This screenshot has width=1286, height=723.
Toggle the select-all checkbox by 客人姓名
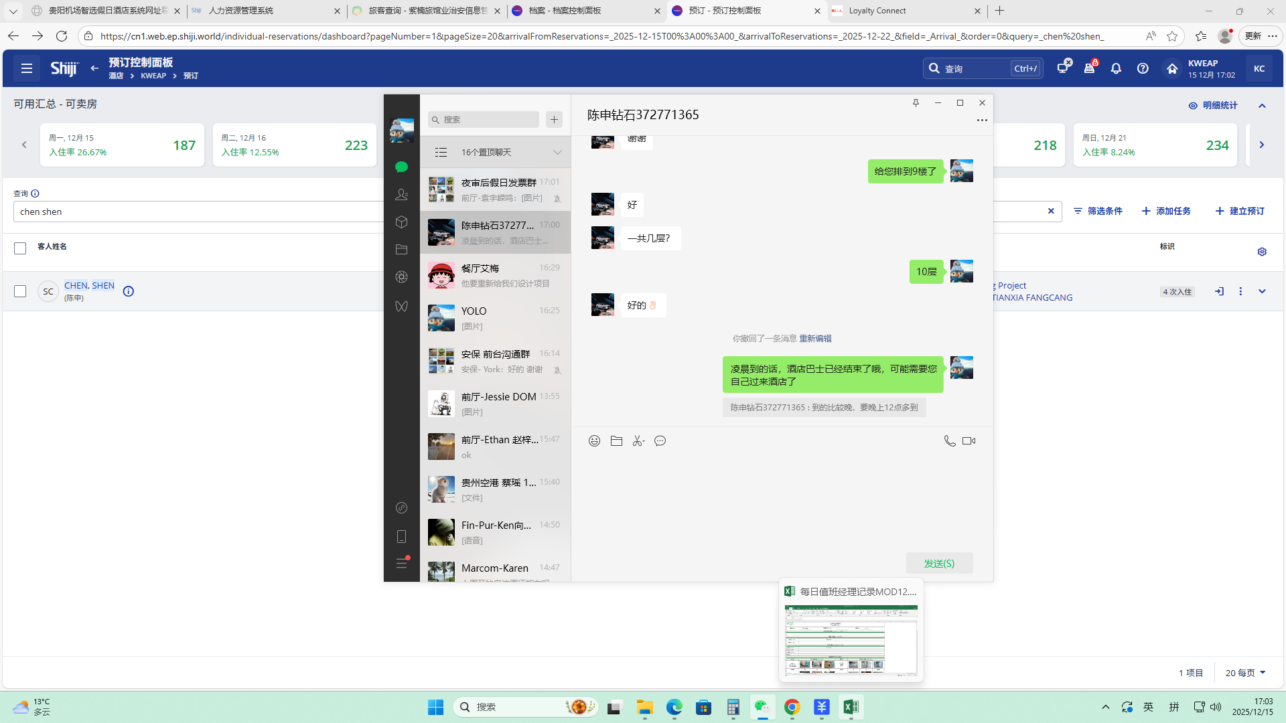(x=20, y=248)
